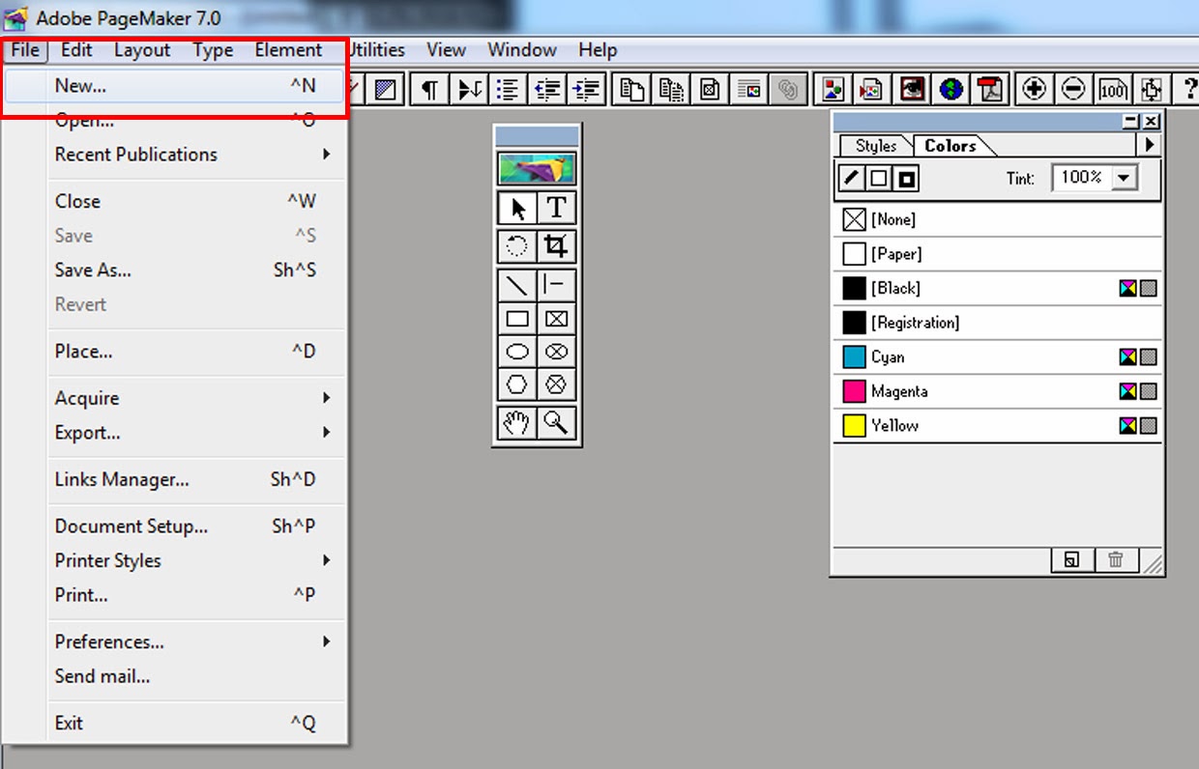Select the Text tool
This screenshot has height=769, width=1199.
pos(558,208)
